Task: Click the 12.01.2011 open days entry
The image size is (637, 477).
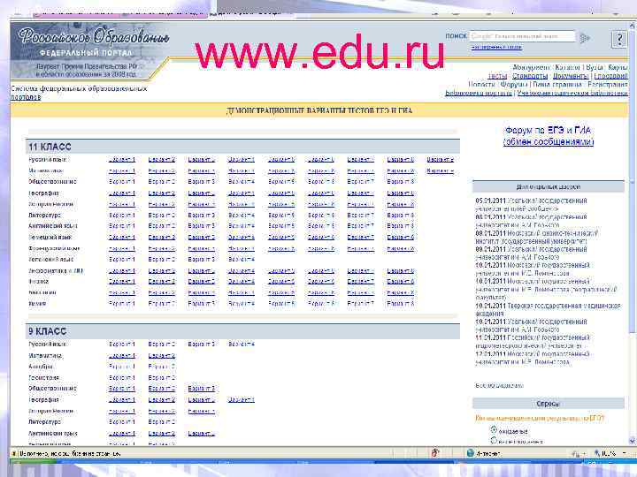Action: [533, 358]
